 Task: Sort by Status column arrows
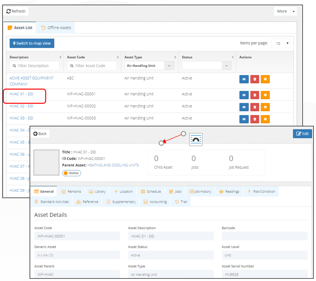tap(233, 57)
